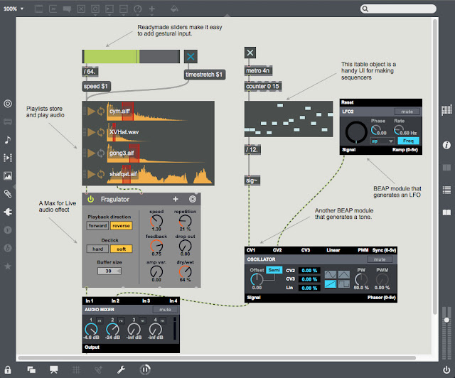455x378 pixels.
Task: Click the green gestural slider
Action: point(131,56)
